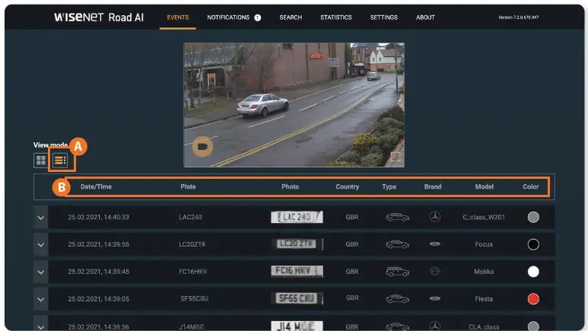588x331 pixels.
Task: Select timestamp 25.02.2021, 14:39:55
Action: [x=98, y=244]
